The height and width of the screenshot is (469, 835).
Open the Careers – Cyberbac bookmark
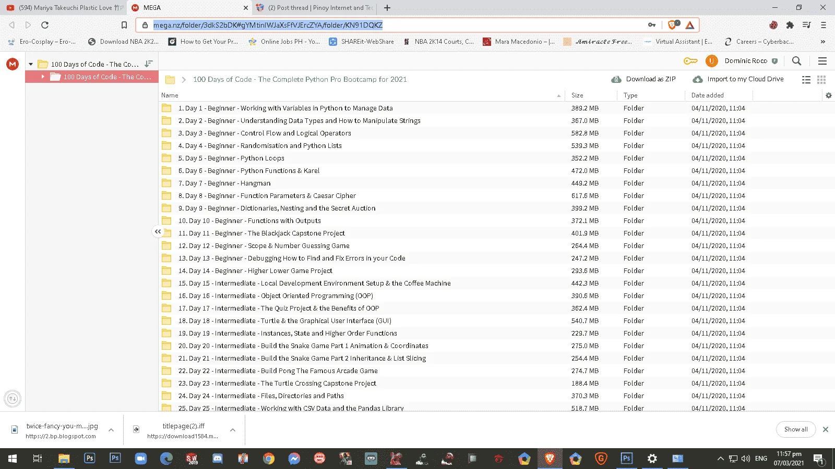(759, 42)
